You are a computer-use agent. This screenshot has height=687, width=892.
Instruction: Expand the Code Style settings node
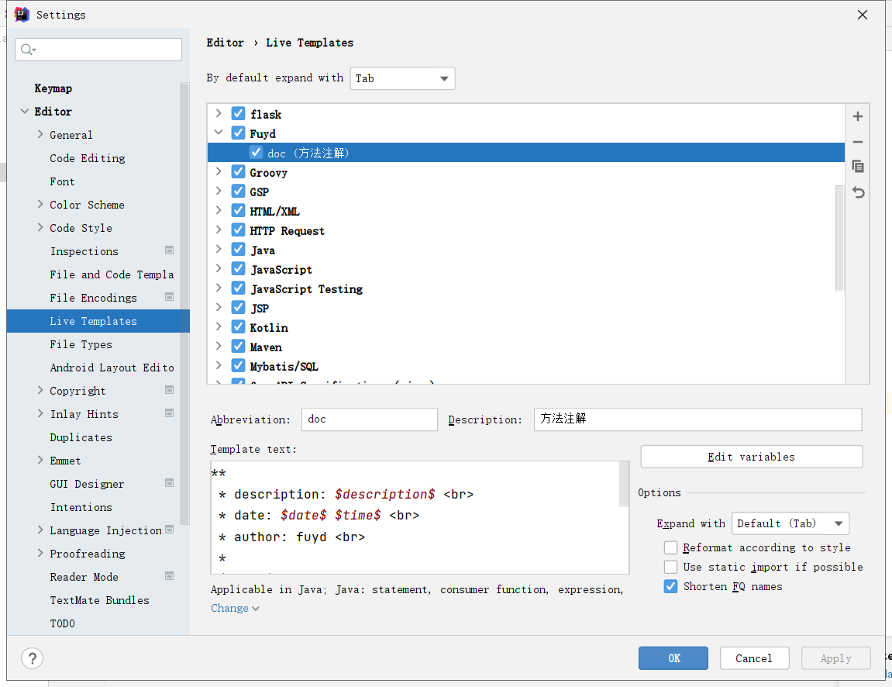[40, 228]
